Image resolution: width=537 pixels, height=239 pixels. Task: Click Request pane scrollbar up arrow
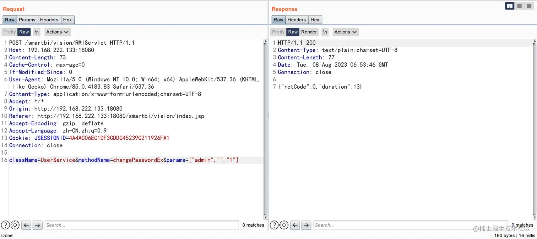(265, 41)
